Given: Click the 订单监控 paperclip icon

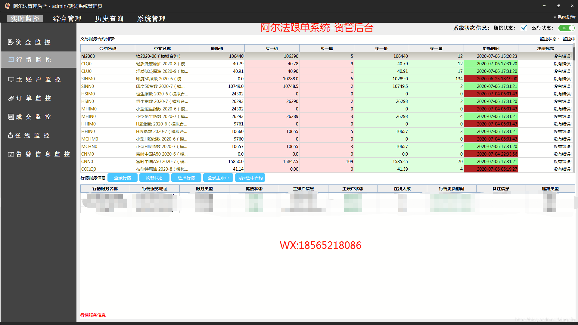Looking at the screenshot, I should [x=11, y=98].
